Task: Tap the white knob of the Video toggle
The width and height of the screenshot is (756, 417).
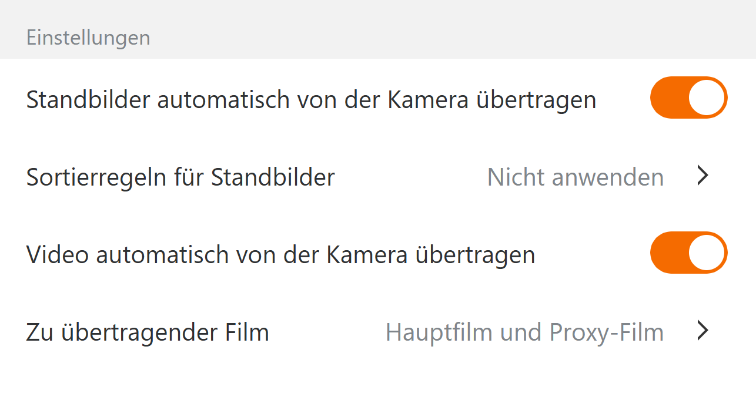Action: (x=707, y=253)
